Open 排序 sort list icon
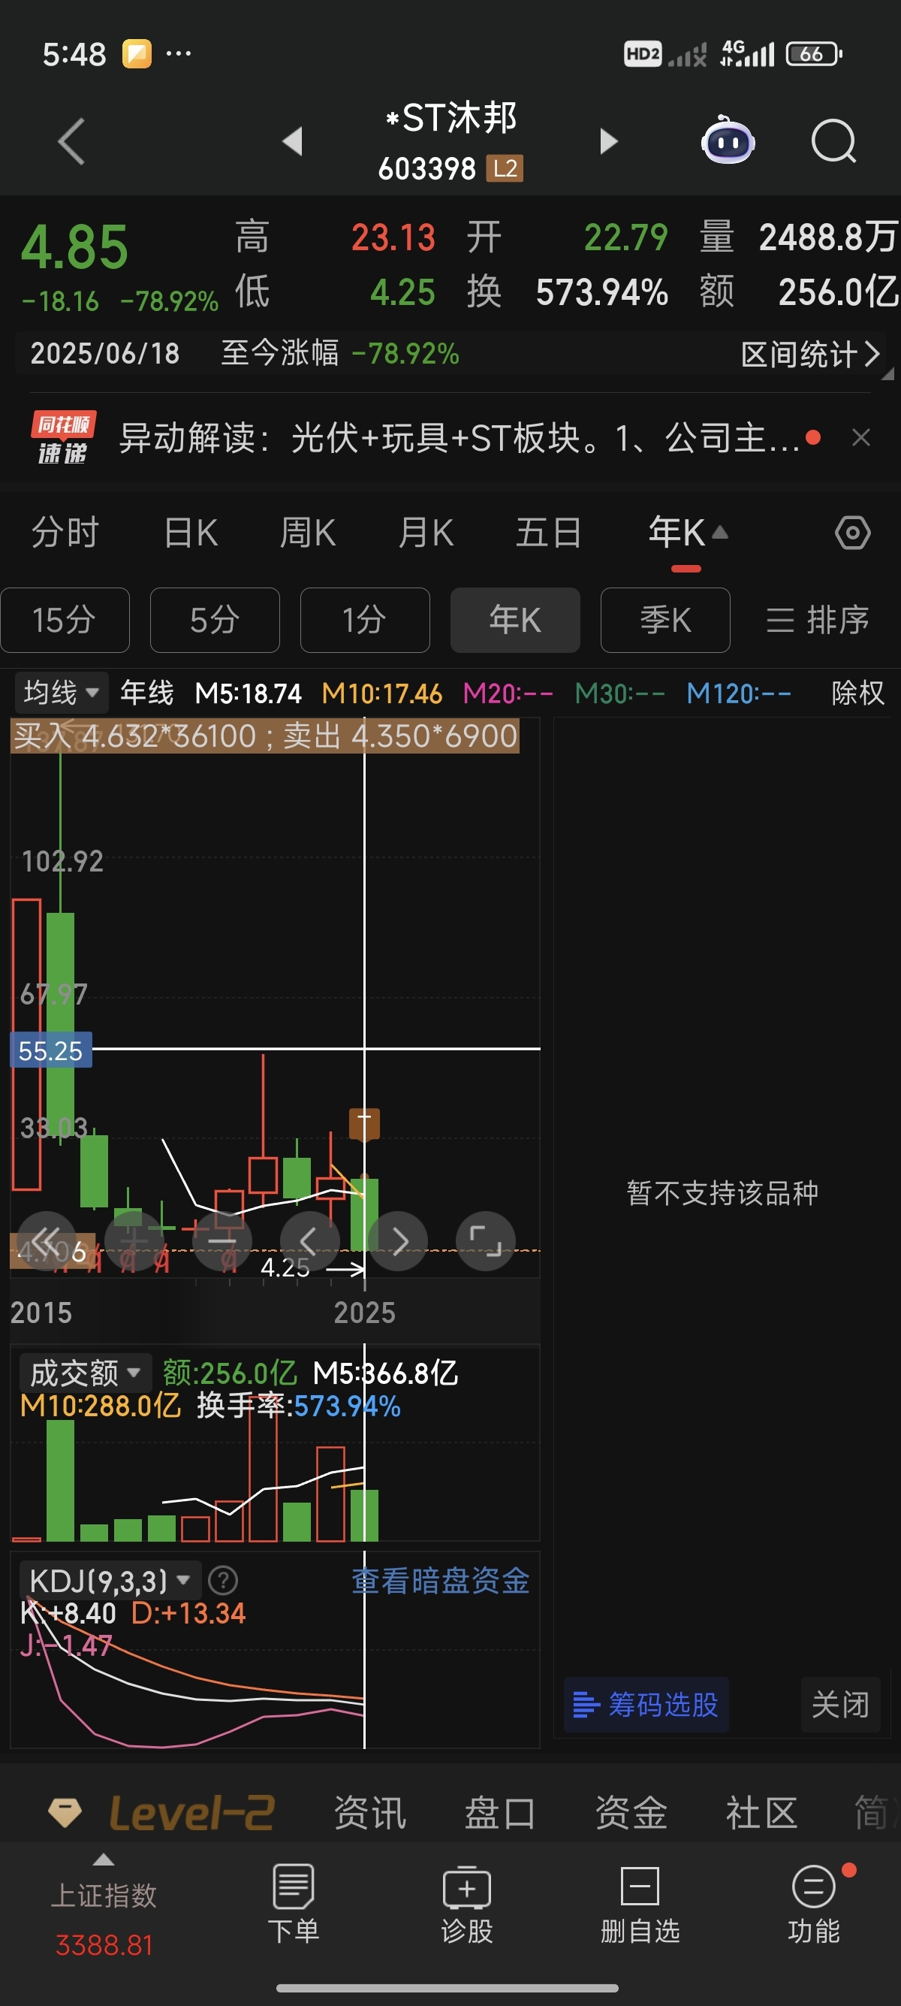This screenshot has width=901, height=2006. pyautogui.click(x=817, y=620)
